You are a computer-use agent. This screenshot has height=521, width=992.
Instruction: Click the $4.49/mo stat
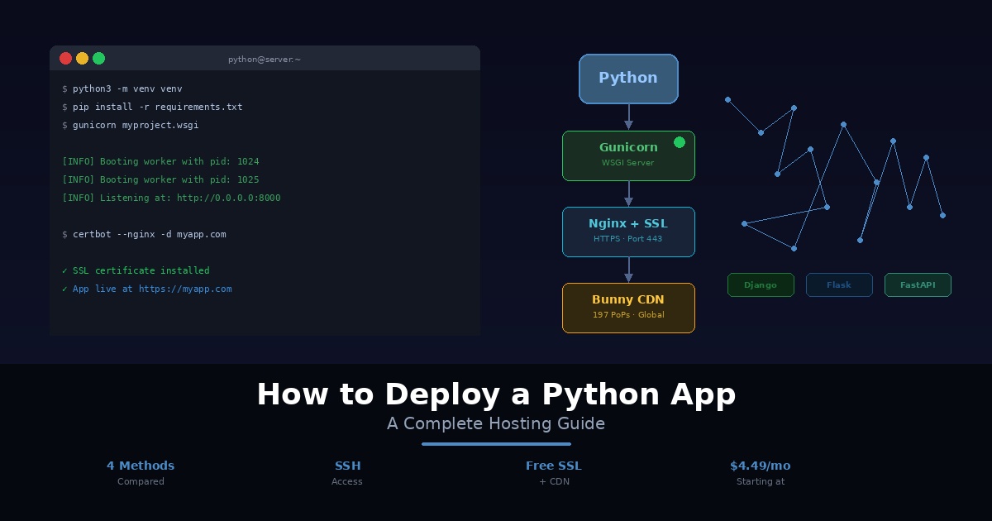point(761,472)
